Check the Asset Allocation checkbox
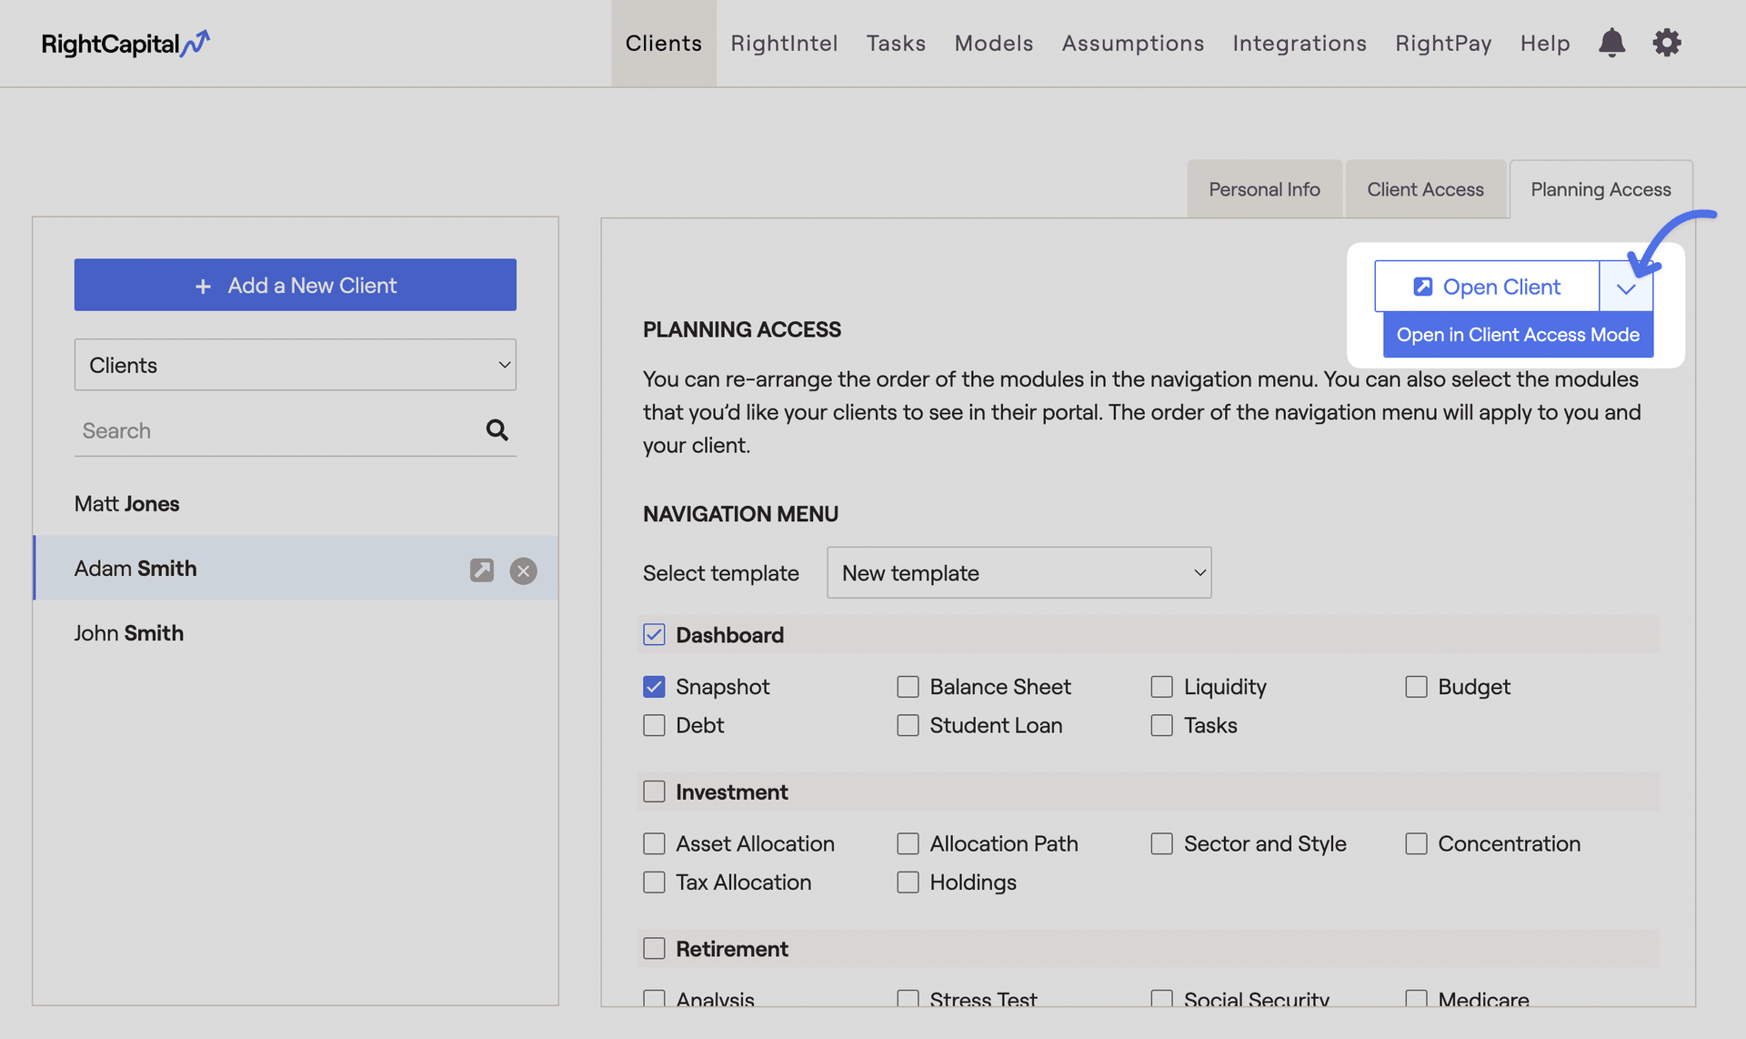The height and width of the screenshot is (1039, 1746). pyautogui.click(x=654, y=843)
